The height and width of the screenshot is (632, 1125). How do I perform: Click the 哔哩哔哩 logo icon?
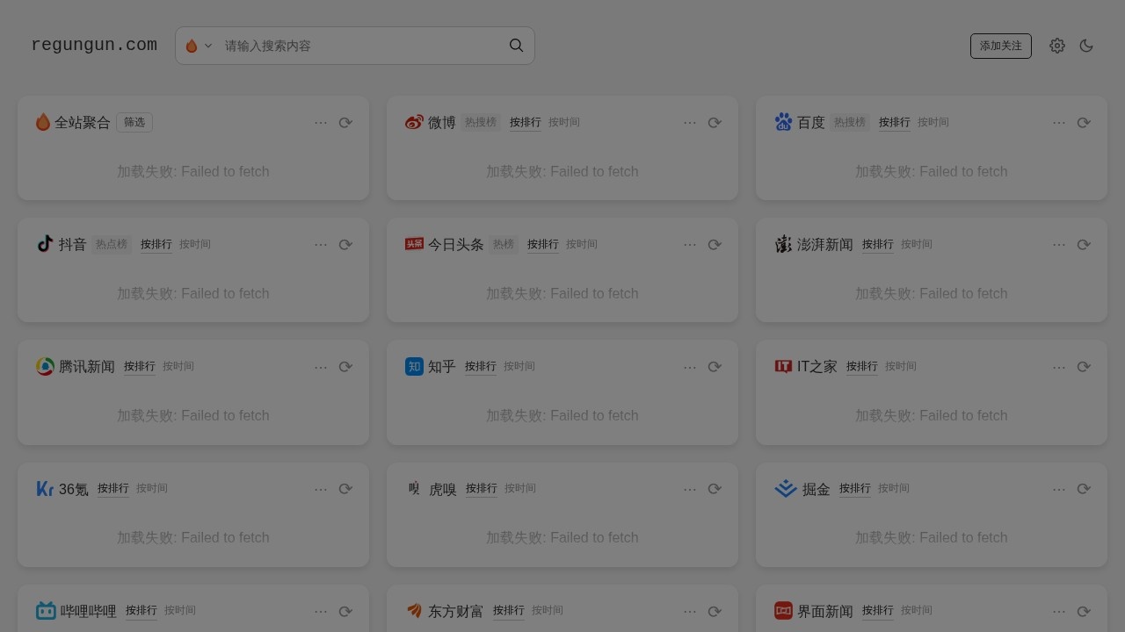pyautogui.click(x=46, y=610)
